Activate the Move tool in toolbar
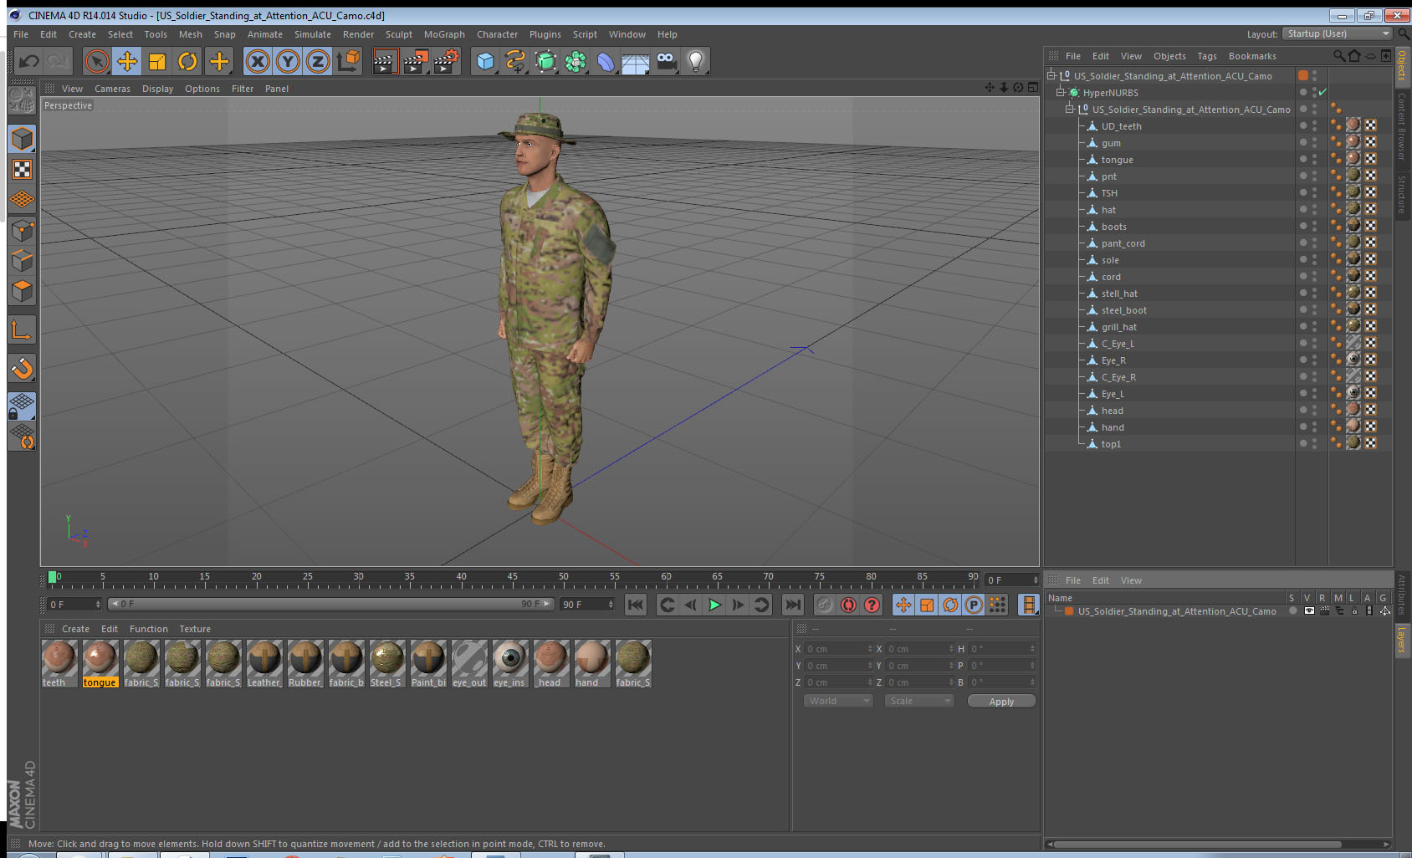The width and height of the screenshot is (1412, 858). (x=127, y=61)
